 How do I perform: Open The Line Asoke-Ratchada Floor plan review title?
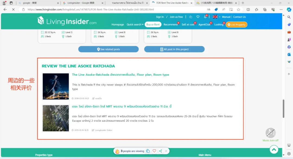[x=120, y=74]
